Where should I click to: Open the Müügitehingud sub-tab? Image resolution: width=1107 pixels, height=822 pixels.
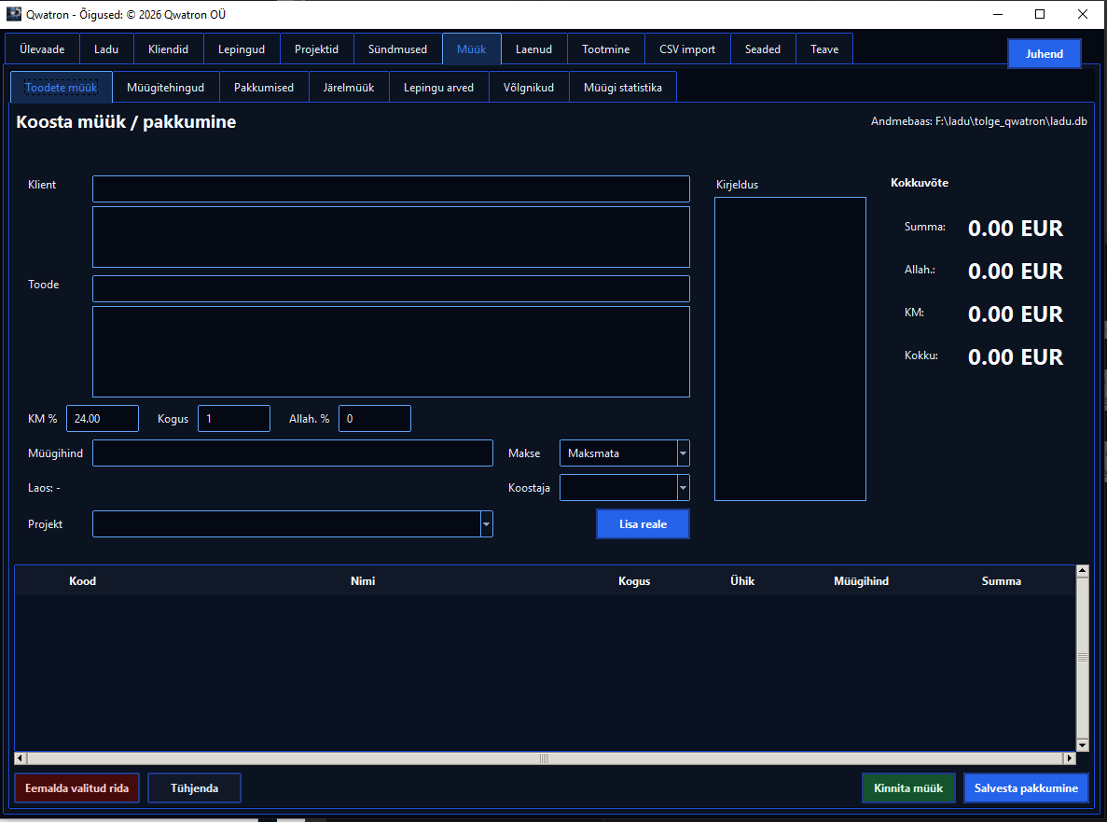(166, 88)
